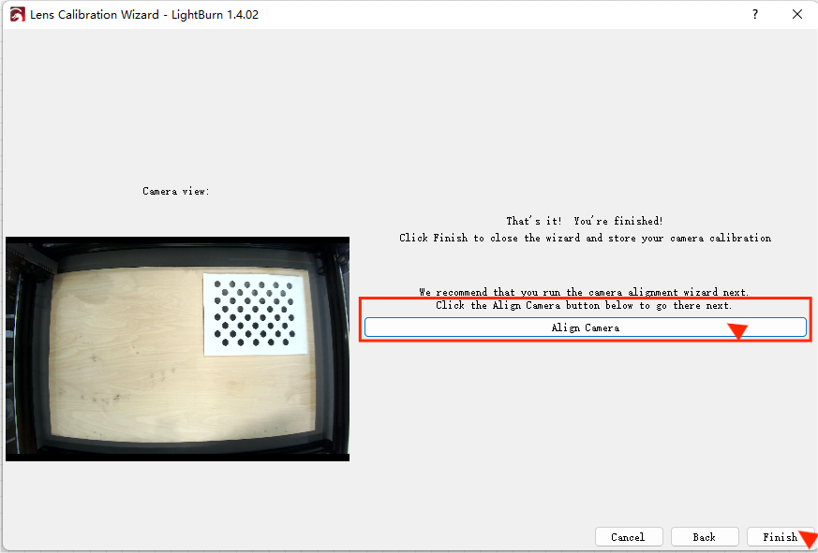Click the "Camera view:" label
This screenshot has height=553, width=818.
(176, 191)
